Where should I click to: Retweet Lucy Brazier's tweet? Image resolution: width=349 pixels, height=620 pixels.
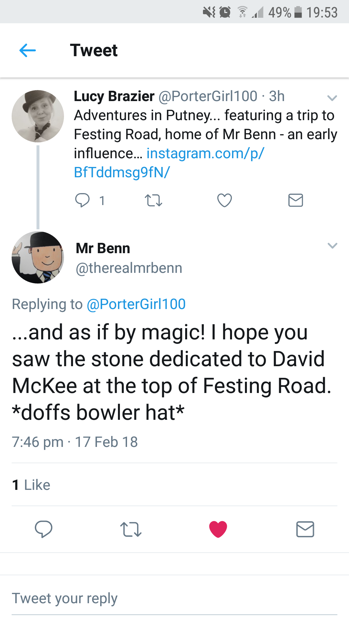click(153, 200)
